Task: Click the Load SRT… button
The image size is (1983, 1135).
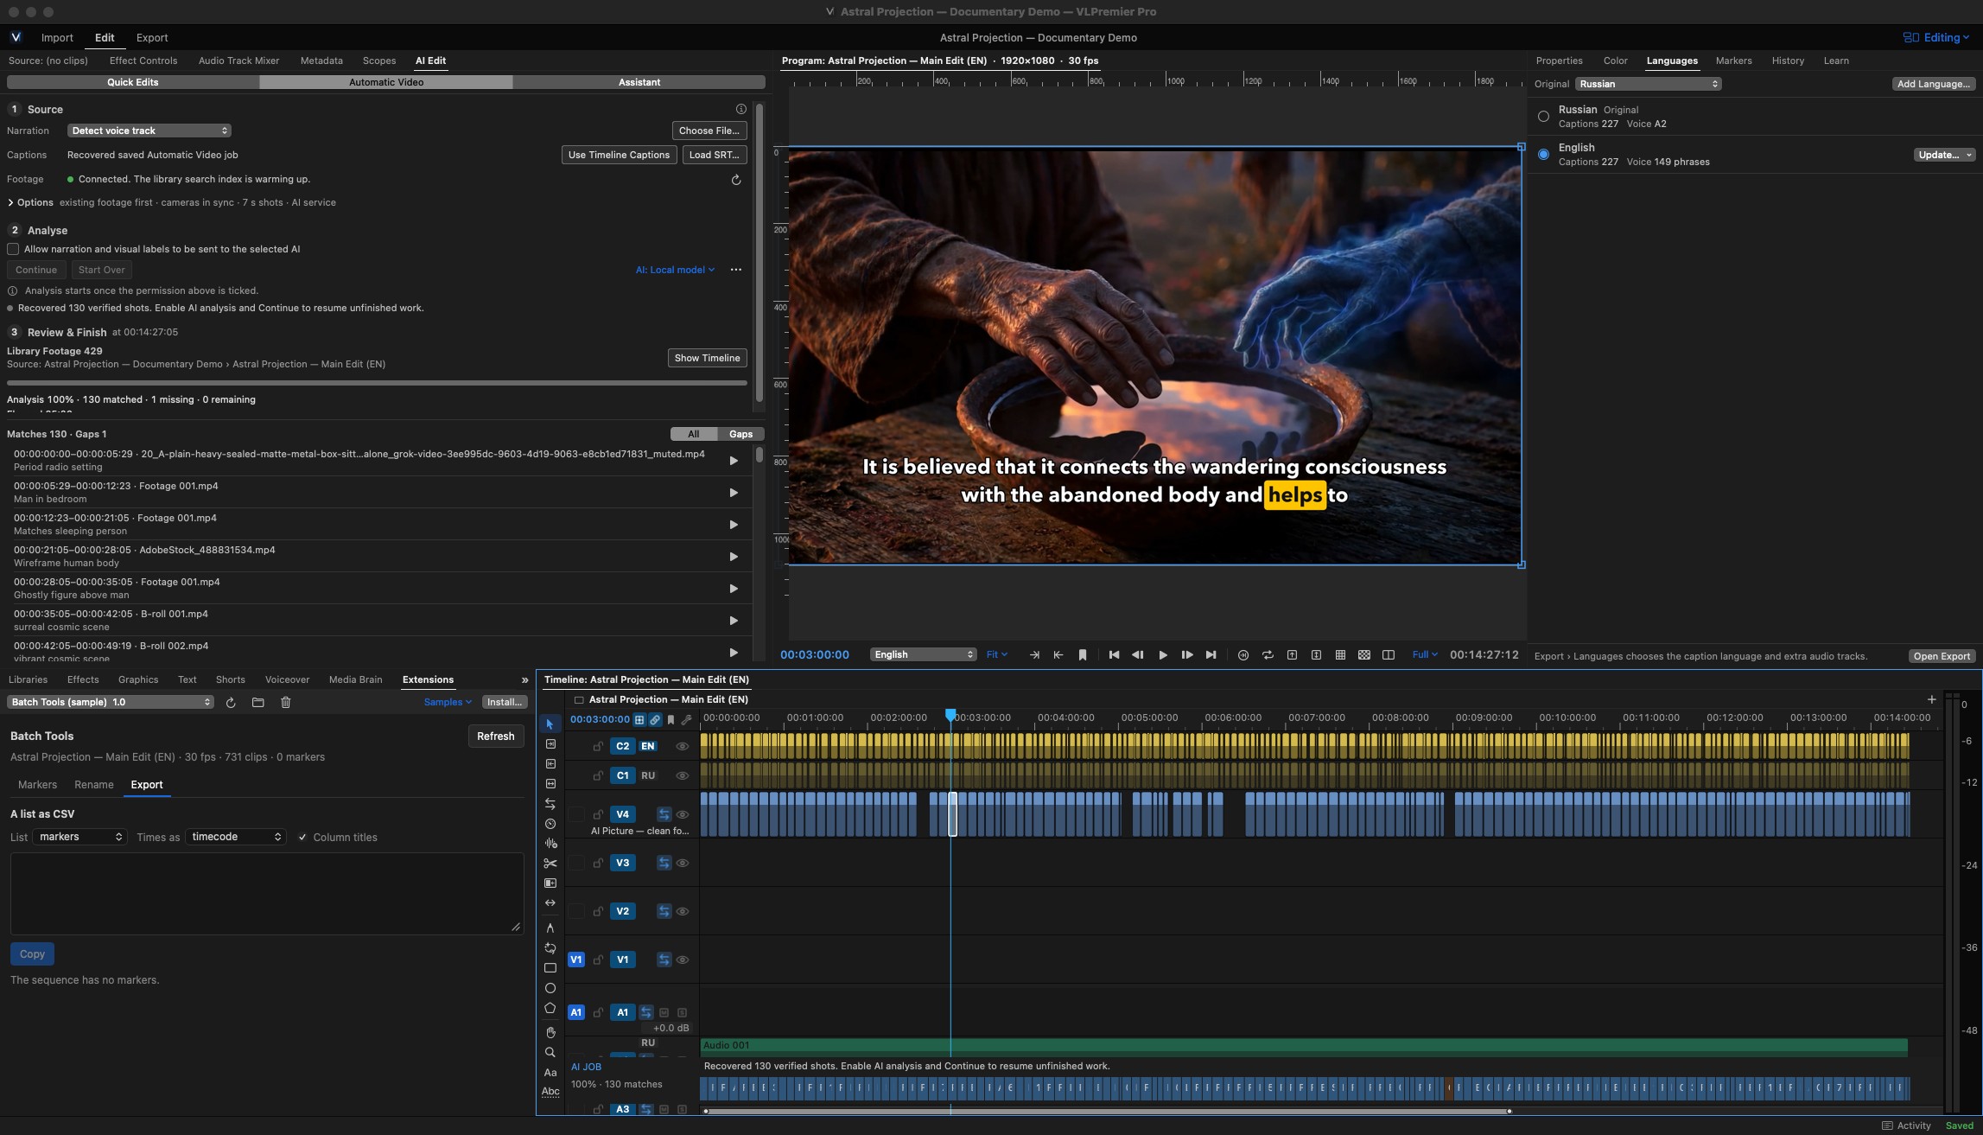Action: click(x=714, y=155)
